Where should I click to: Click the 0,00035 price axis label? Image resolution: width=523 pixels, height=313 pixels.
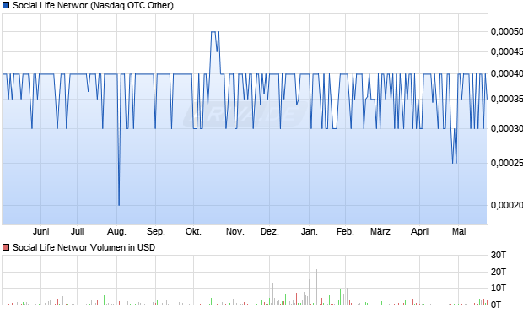tap(507, 99)
